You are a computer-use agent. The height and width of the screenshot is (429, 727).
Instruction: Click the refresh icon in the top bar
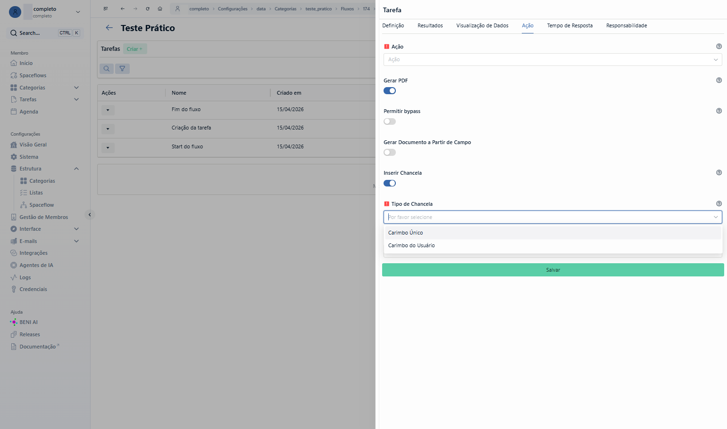click(148, 9)
